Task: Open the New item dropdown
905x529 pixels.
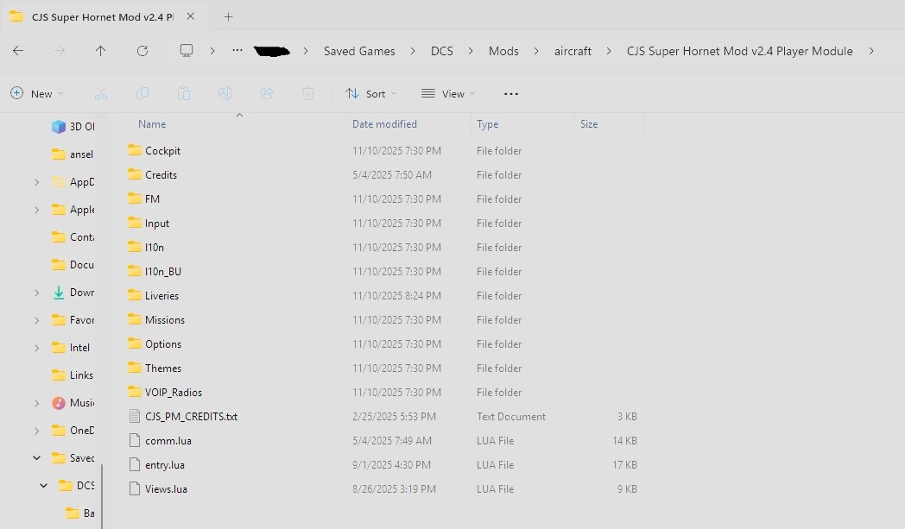Action: pyautogui.click(x=36, y=93)
